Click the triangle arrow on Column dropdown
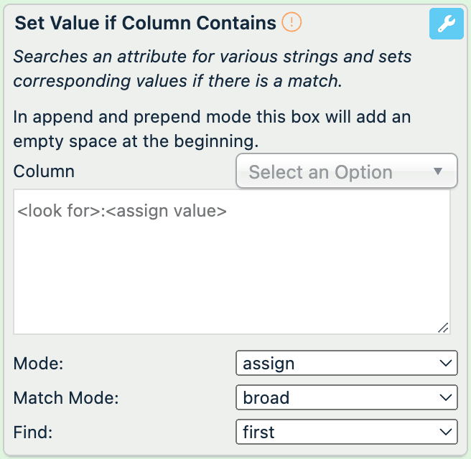The image size is (471, 459). tap(439, 171)
